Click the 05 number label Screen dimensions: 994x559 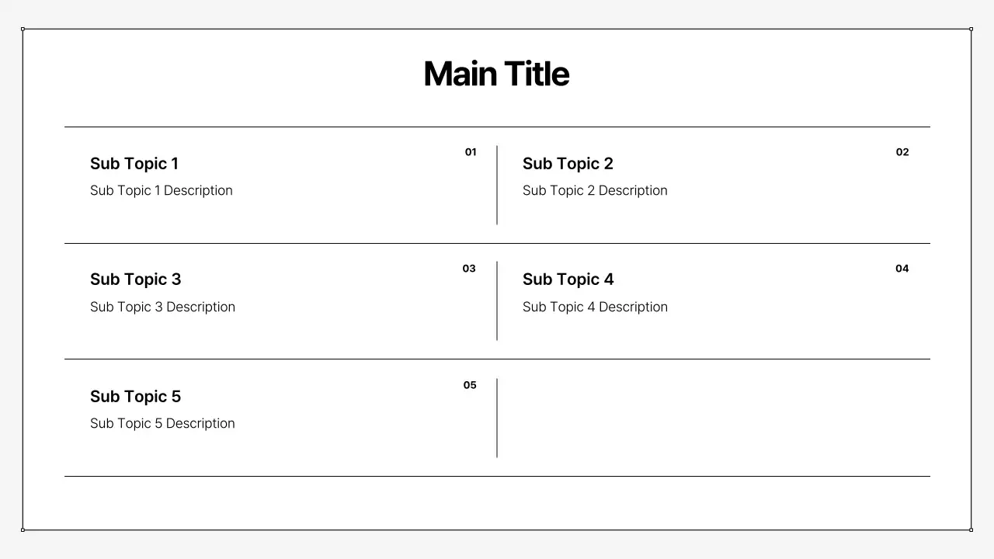470,385
